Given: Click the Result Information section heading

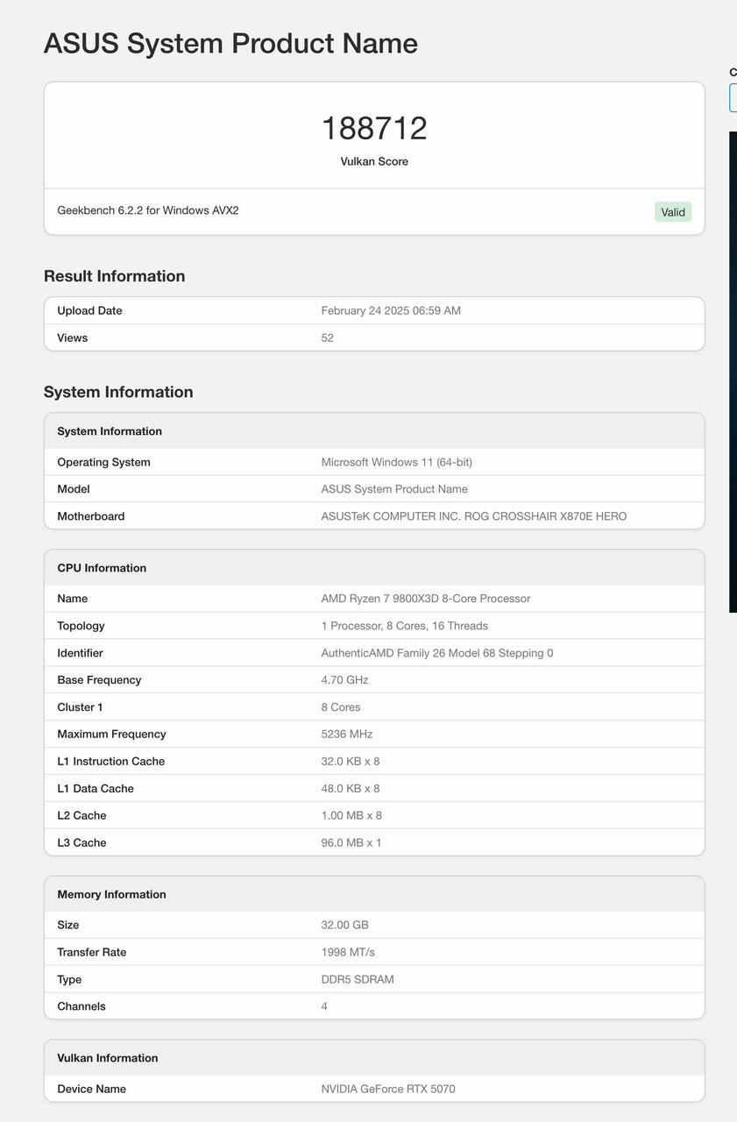Looking at the screenshot, I should point(114,276).
